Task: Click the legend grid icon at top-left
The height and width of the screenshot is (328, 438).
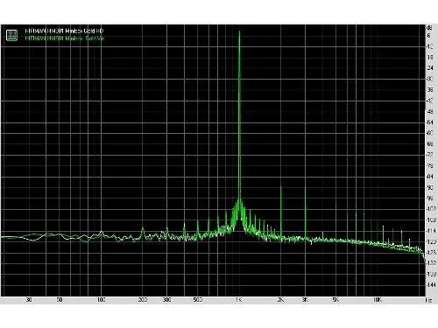Action: (x=11, y=35)
